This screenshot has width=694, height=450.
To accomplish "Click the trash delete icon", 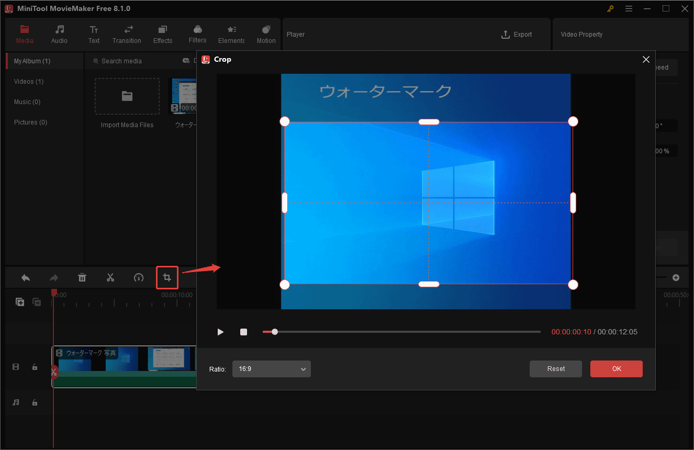I will [x=82, y=278].
